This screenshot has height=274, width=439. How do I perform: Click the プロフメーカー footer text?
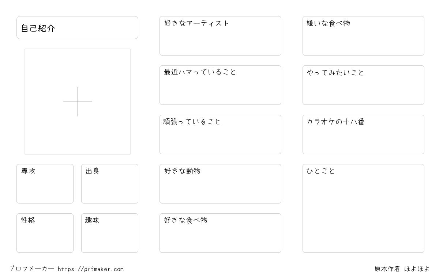pyautogui.click(x=31, y=269)
